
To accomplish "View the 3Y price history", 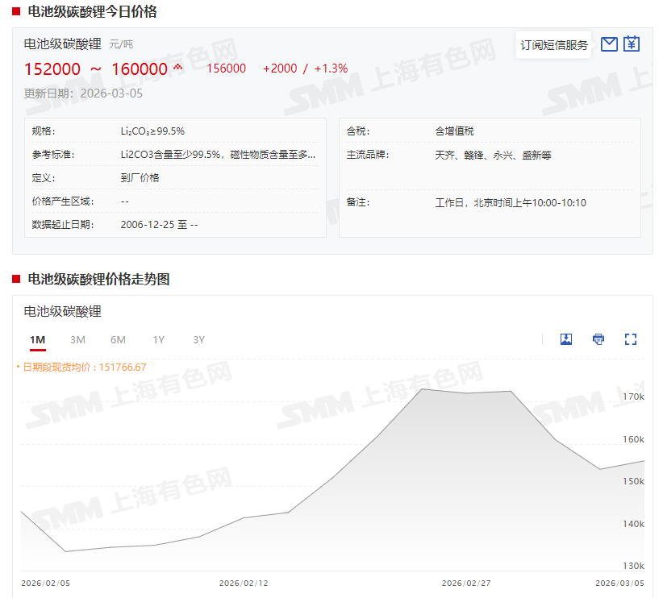I will pyautogui.click(x=198, y=339).
